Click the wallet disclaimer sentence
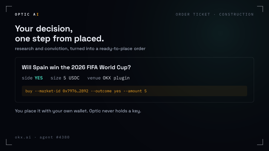The width and height of the screenshot is (269, 151). click(x=78, y=111)
